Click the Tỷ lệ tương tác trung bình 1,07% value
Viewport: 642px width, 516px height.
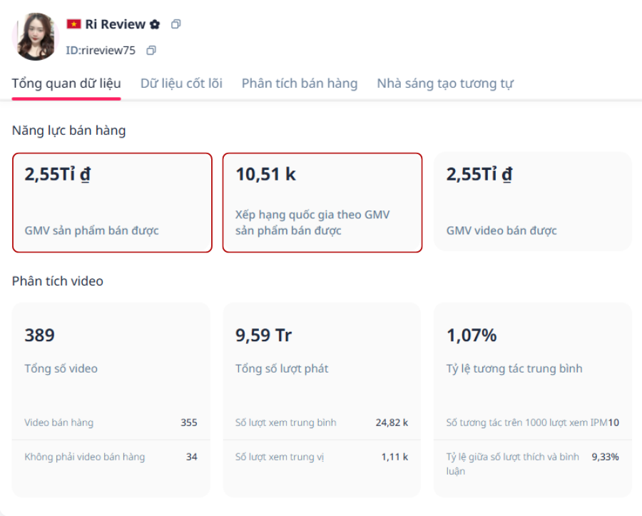(472, 335)
